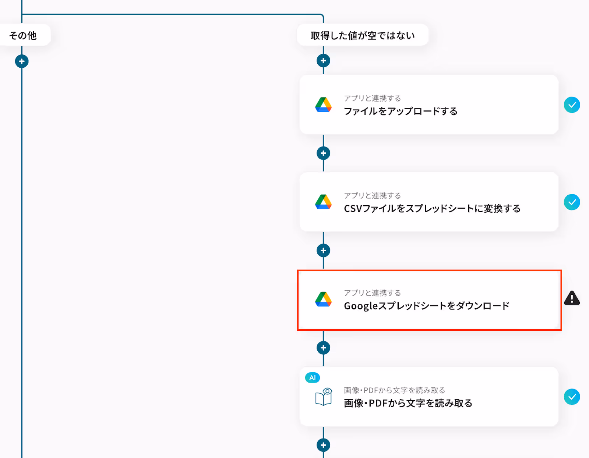
Task: Open the 画像・PDFから文字を読み取る step title
Action: click(408, 403)
